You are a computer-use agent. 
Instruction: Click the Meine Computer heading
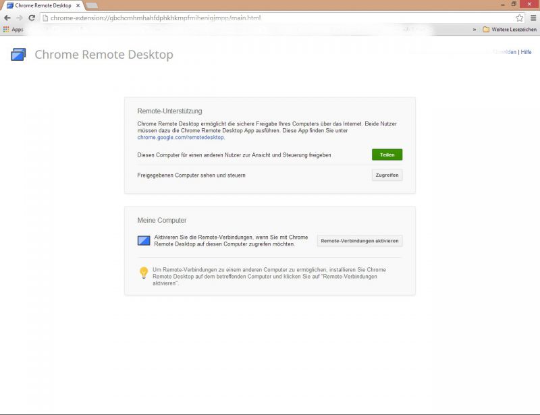(162, 220)
